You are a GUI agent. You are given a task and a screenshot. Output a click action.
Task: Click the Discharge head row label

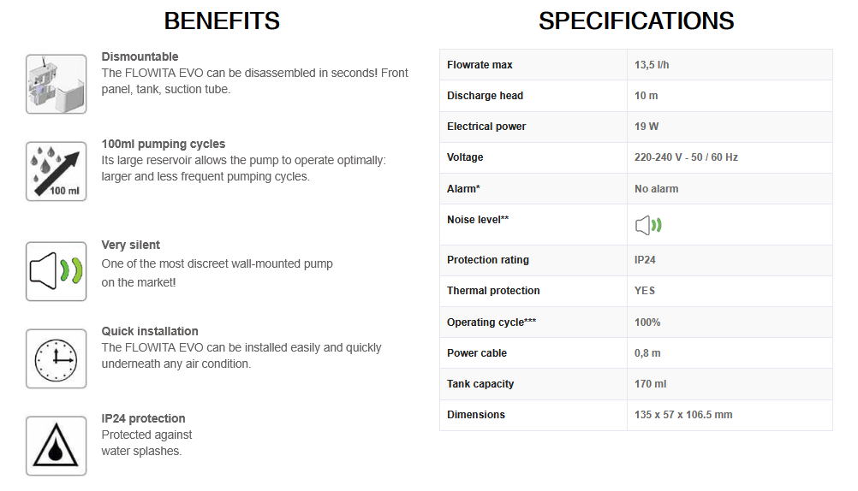coord(485,96)
